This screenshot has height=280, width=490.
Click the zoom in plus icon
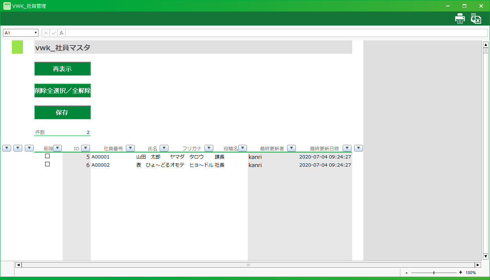pyautogui.click(x=460, y=273)
